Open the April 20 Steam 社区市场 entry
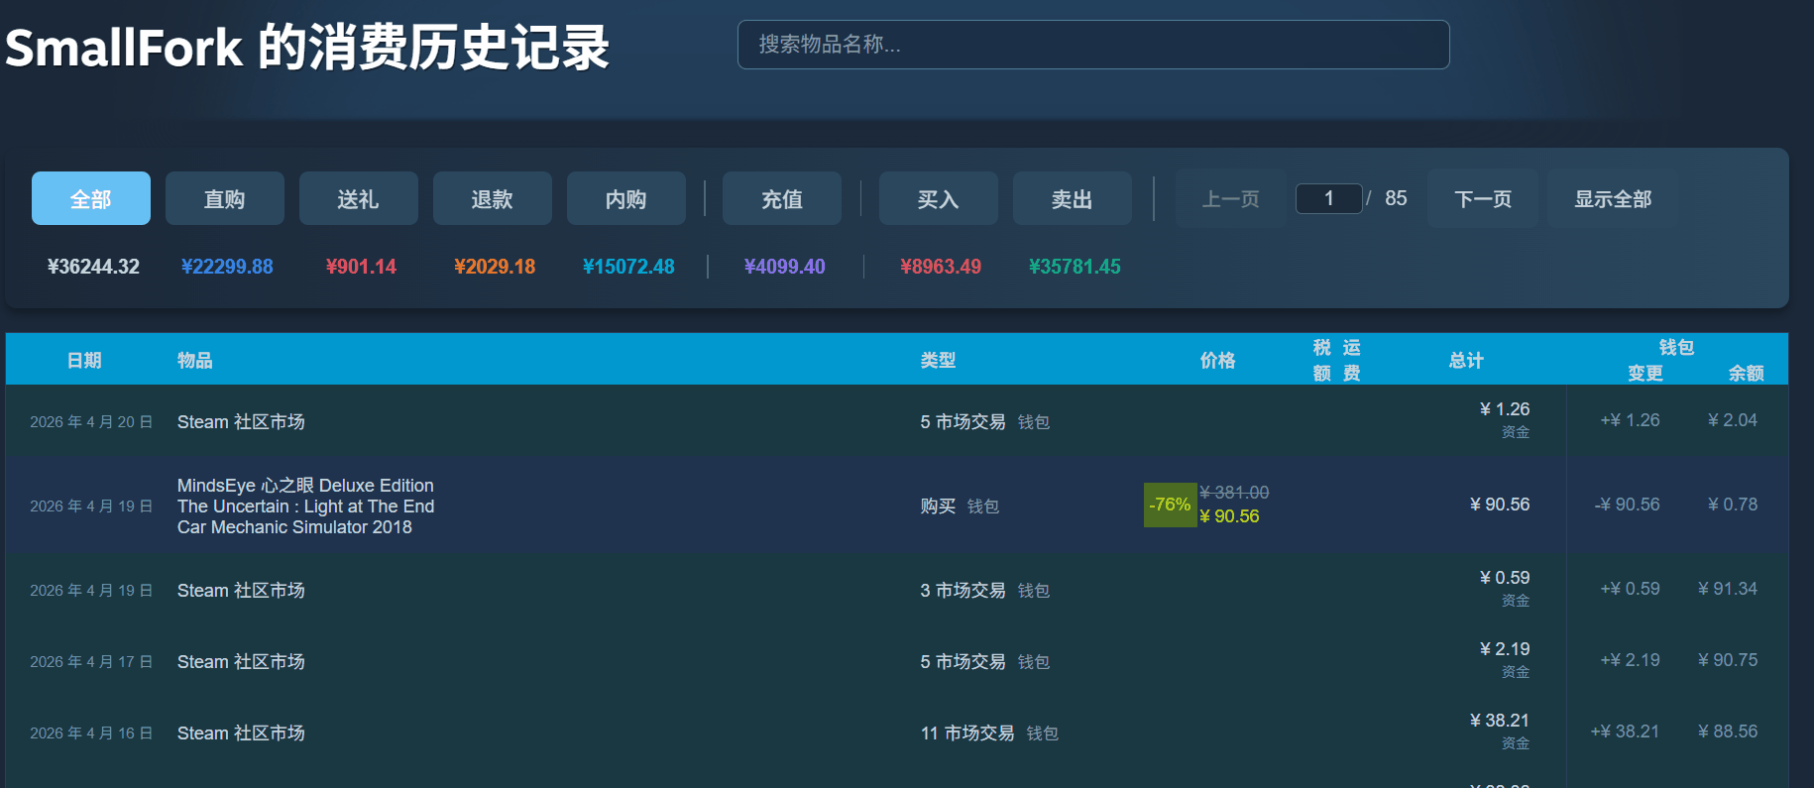The width and height of the screenshot is (1814, 788). [241, 422]
